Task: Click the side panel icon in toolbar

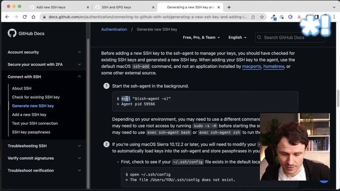Action: [317, 17]
